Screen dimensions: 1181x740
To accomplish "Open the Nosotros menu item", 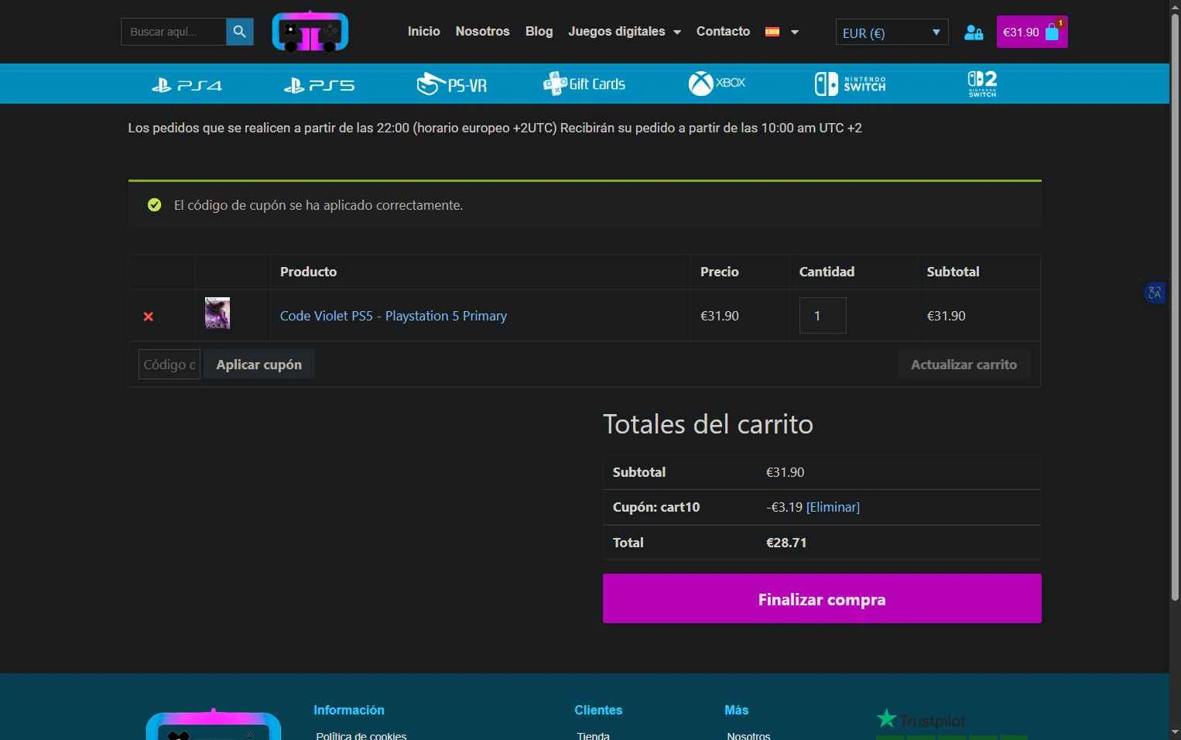I will [482, 32].
